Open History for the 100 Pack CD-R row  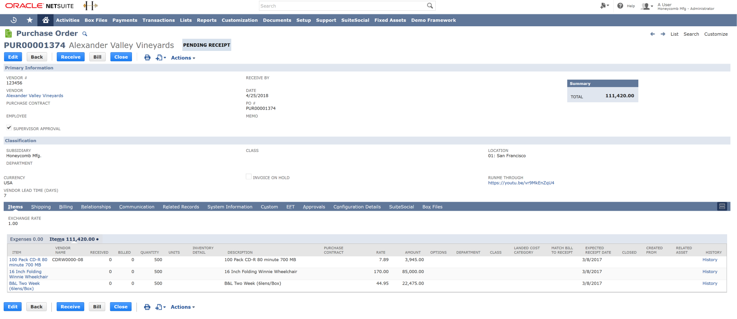pyautogui.click(x=710, y=260)
